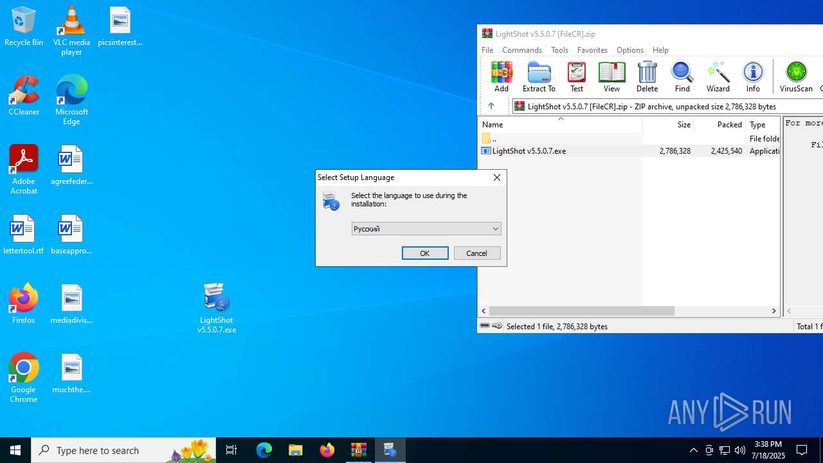The image size is (823, 463).
Task: Open the Windows Start menu
Action: [x=15, y=450]
